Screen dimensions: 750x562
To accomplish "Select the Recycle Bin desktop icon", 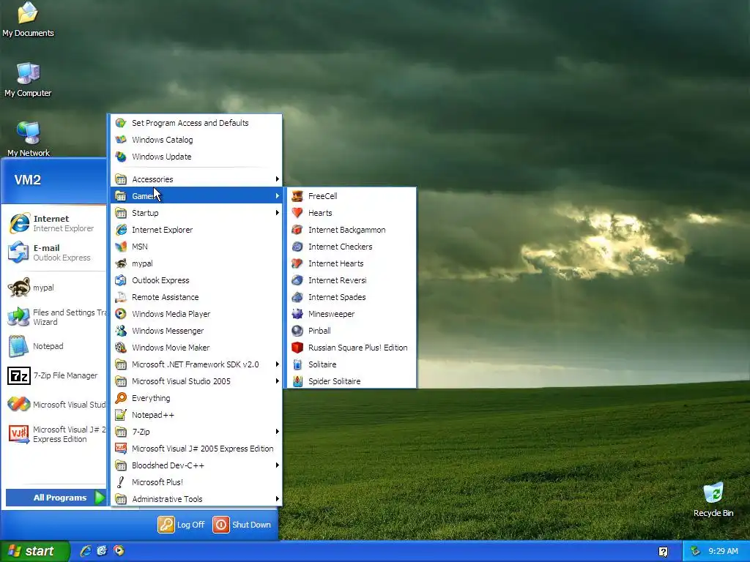I will (x=713, y=499).
